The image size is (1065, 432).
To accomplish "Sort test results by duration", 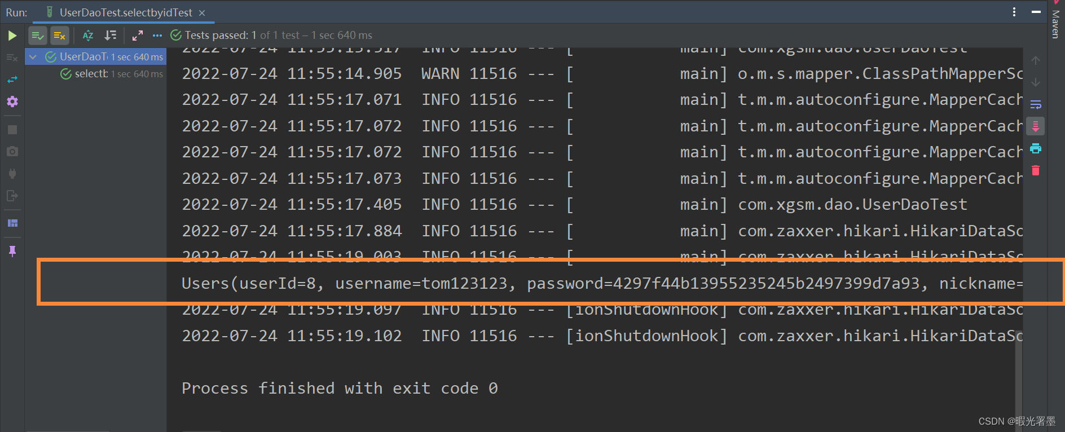I will [x=111, y=36].
